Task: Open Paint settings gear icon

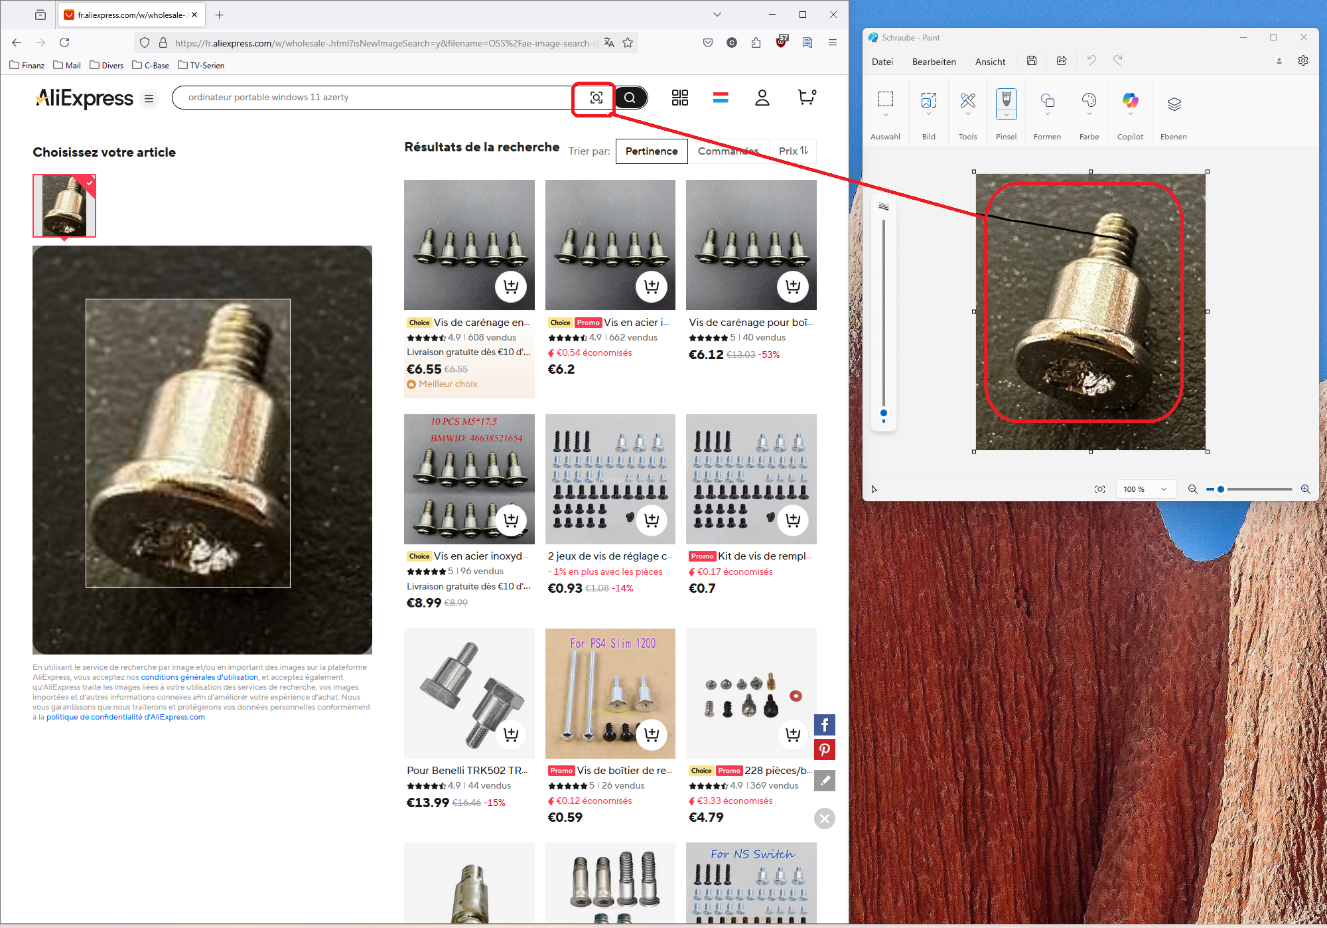Action: 1303,61
